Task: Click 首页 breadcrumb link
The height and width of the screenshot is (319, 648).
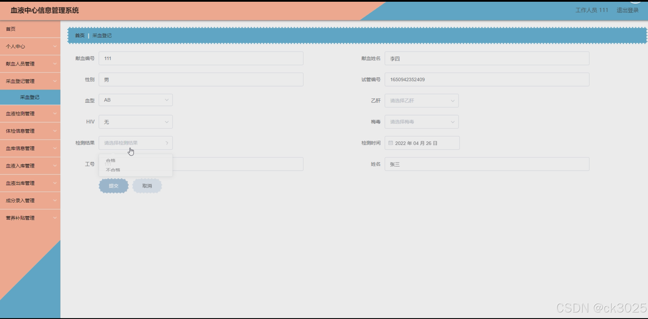Action: coord(80,36)
